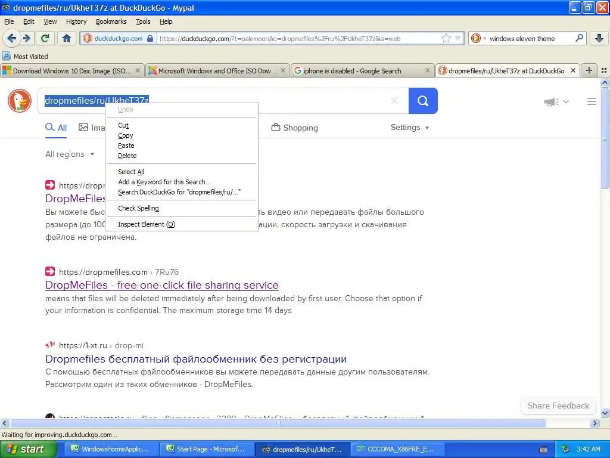Screen dimensions: 610x458
Task: Choose Copy from the context menu
Action: (181, 135)
